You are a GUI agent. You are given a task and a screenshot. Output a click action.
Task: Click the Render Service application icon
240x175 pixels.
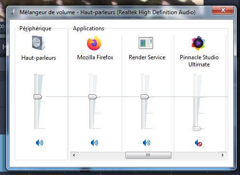(146, 43)
